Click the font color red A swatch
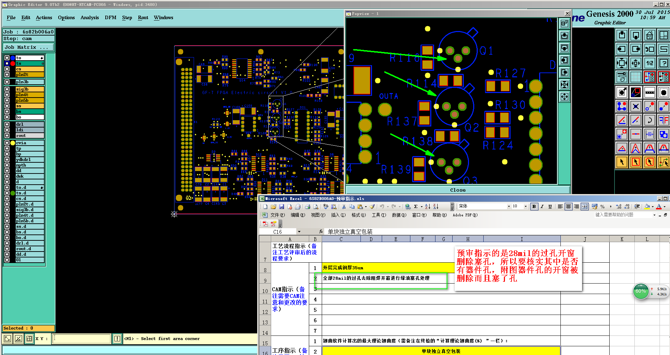 click(x=659, y=207)
